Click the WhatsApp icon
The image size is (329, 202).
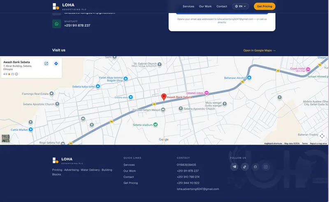(x=56, y=24)
